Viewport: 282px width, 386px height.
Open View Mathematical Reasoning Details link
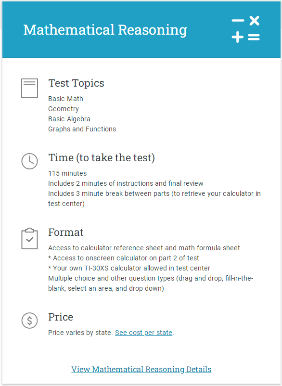point(141,369)
